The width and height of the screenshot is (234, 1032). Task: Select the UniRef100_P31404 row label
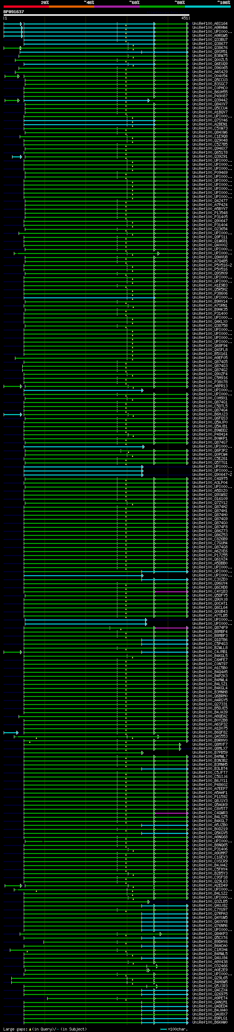pos(210,225)
